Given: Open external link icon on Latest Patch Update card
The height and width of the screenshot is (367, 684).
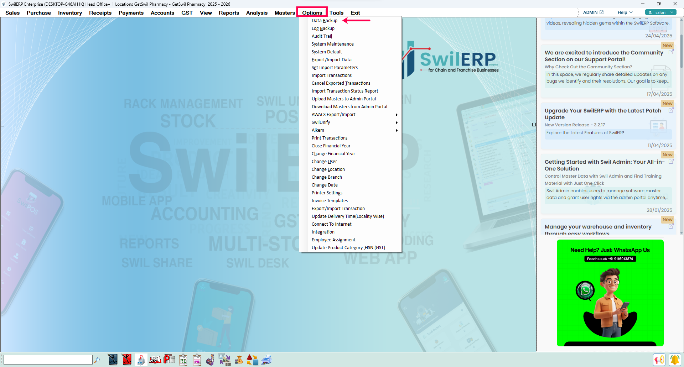Looking at the screenshot, I should (x=671, y=110).
